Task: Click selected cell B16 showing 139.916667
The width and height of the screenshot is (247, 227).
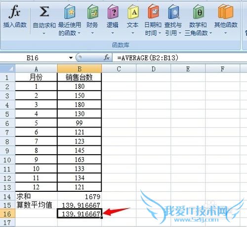Action: click(x=80, y=214)
